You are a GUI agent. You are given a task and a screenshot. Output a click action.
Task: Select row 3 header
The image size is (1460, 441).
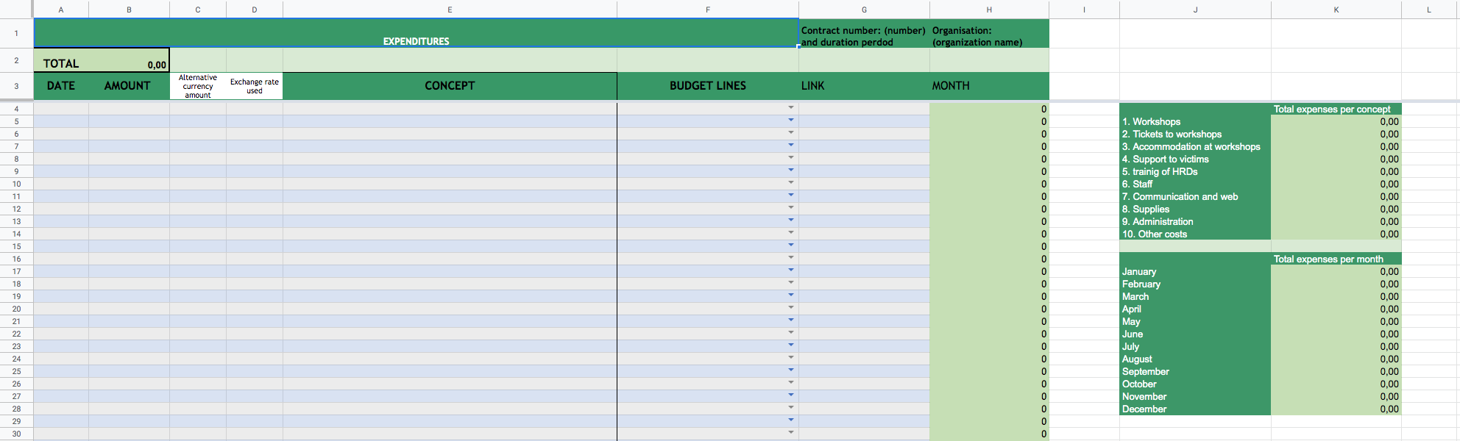coord(16,86)
